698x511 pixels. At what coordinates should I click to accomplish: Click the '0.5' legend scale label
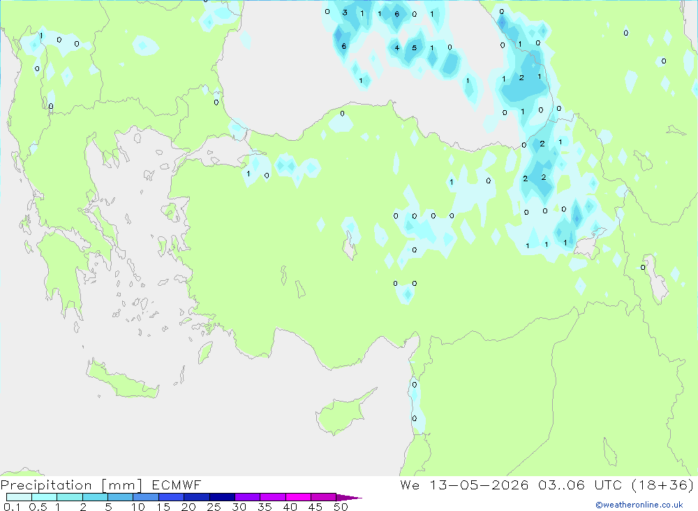pyautogui.click(x=38, y=507)
